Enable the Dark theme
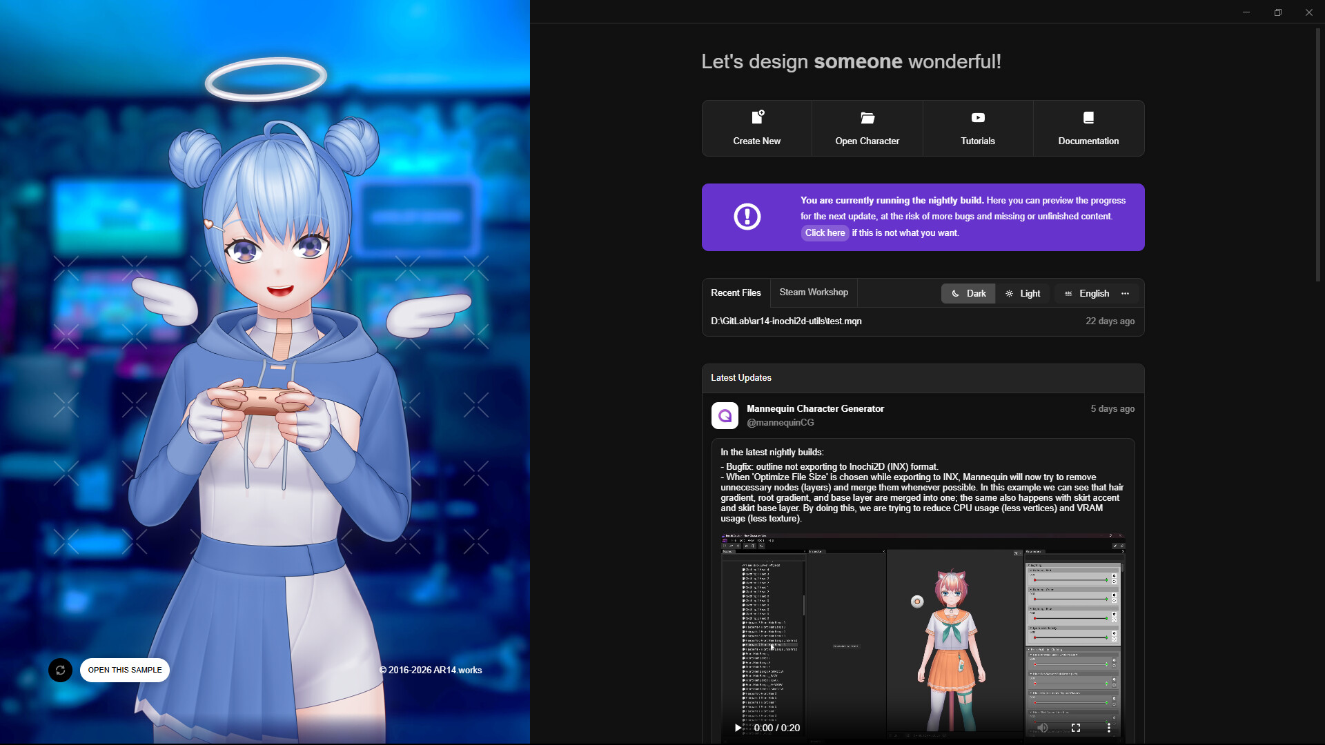 tap(968, 294)
